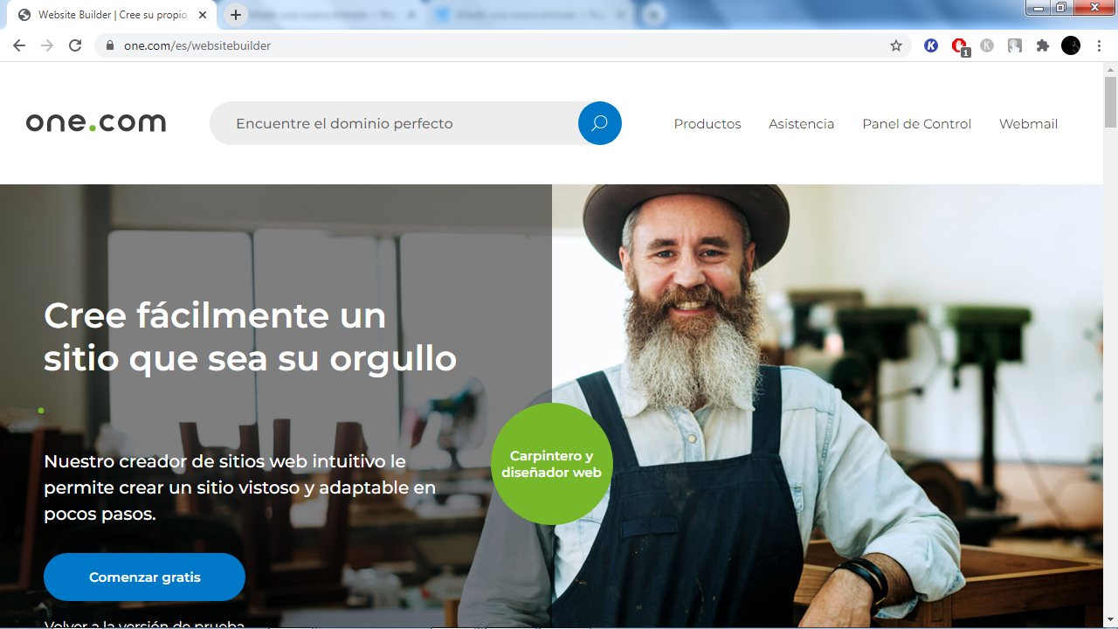1118x629 pixels.
Task: Reload the page
Action: (75, 45)
